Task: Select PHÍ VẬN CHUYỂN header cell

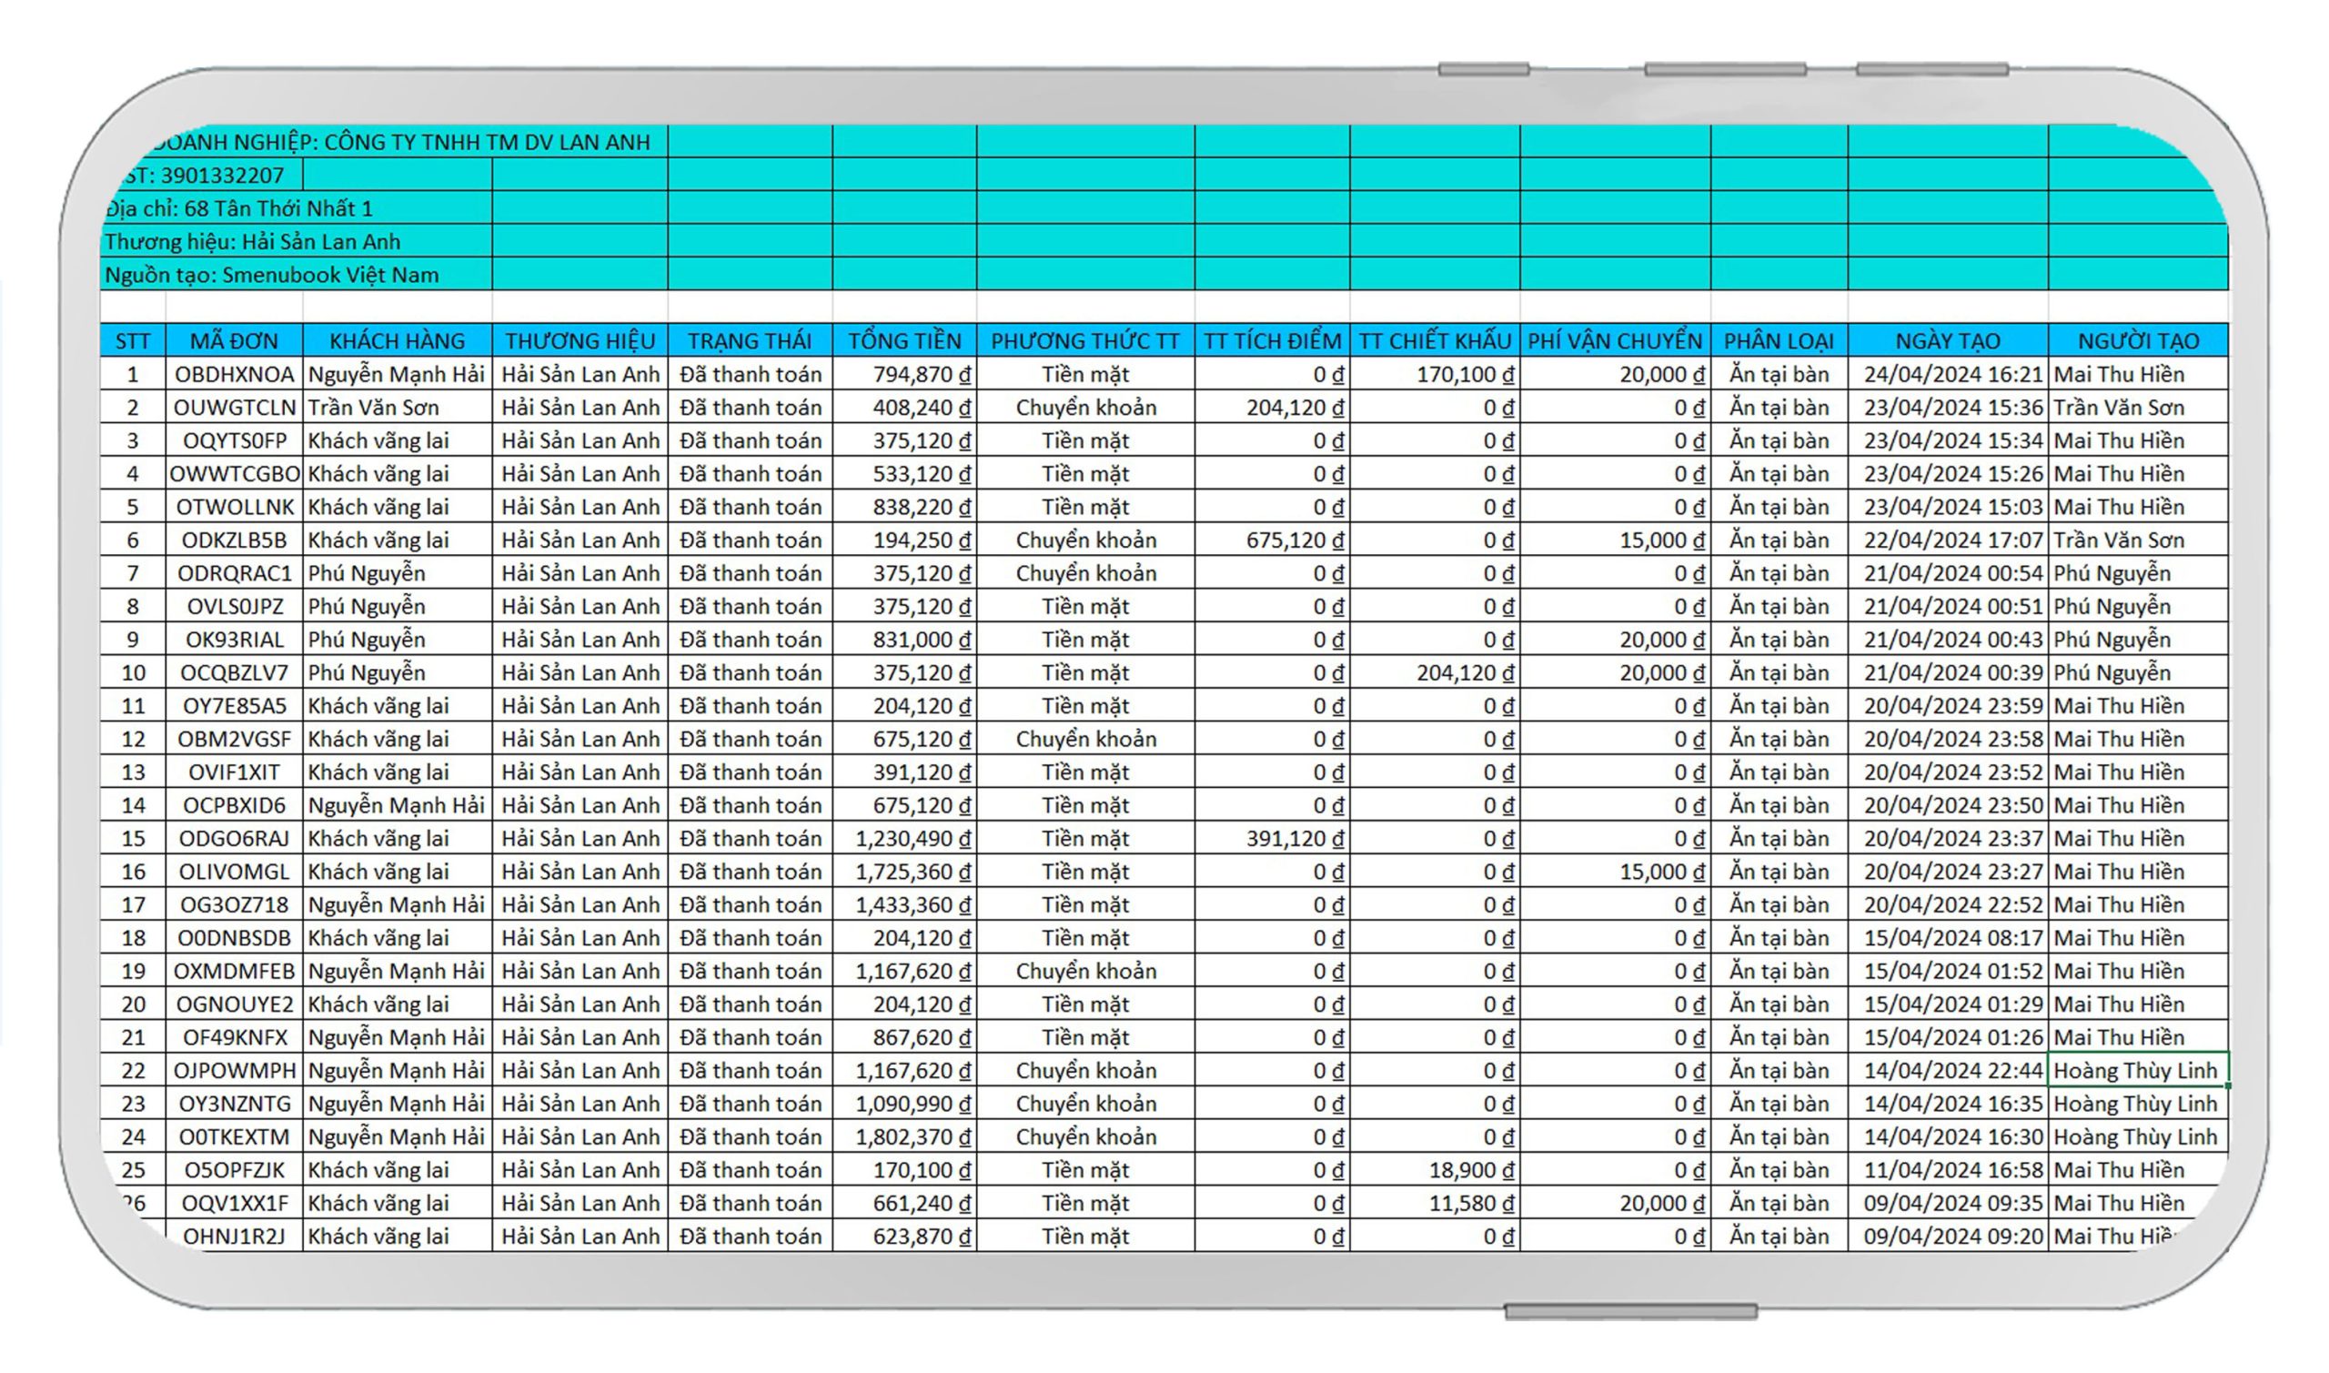Action: pyautogui.click(x=1614, y=340)
